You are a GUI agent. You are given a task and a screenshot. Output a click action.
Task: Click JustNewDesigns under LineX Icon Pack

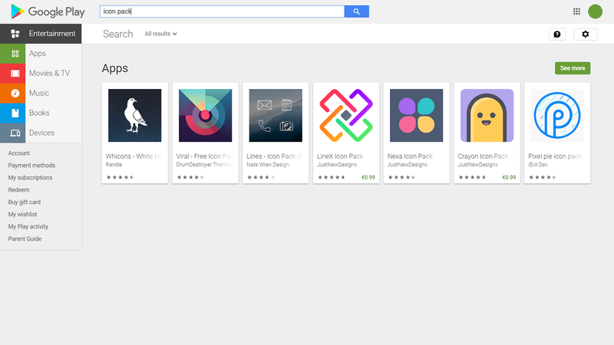point(337,165)
